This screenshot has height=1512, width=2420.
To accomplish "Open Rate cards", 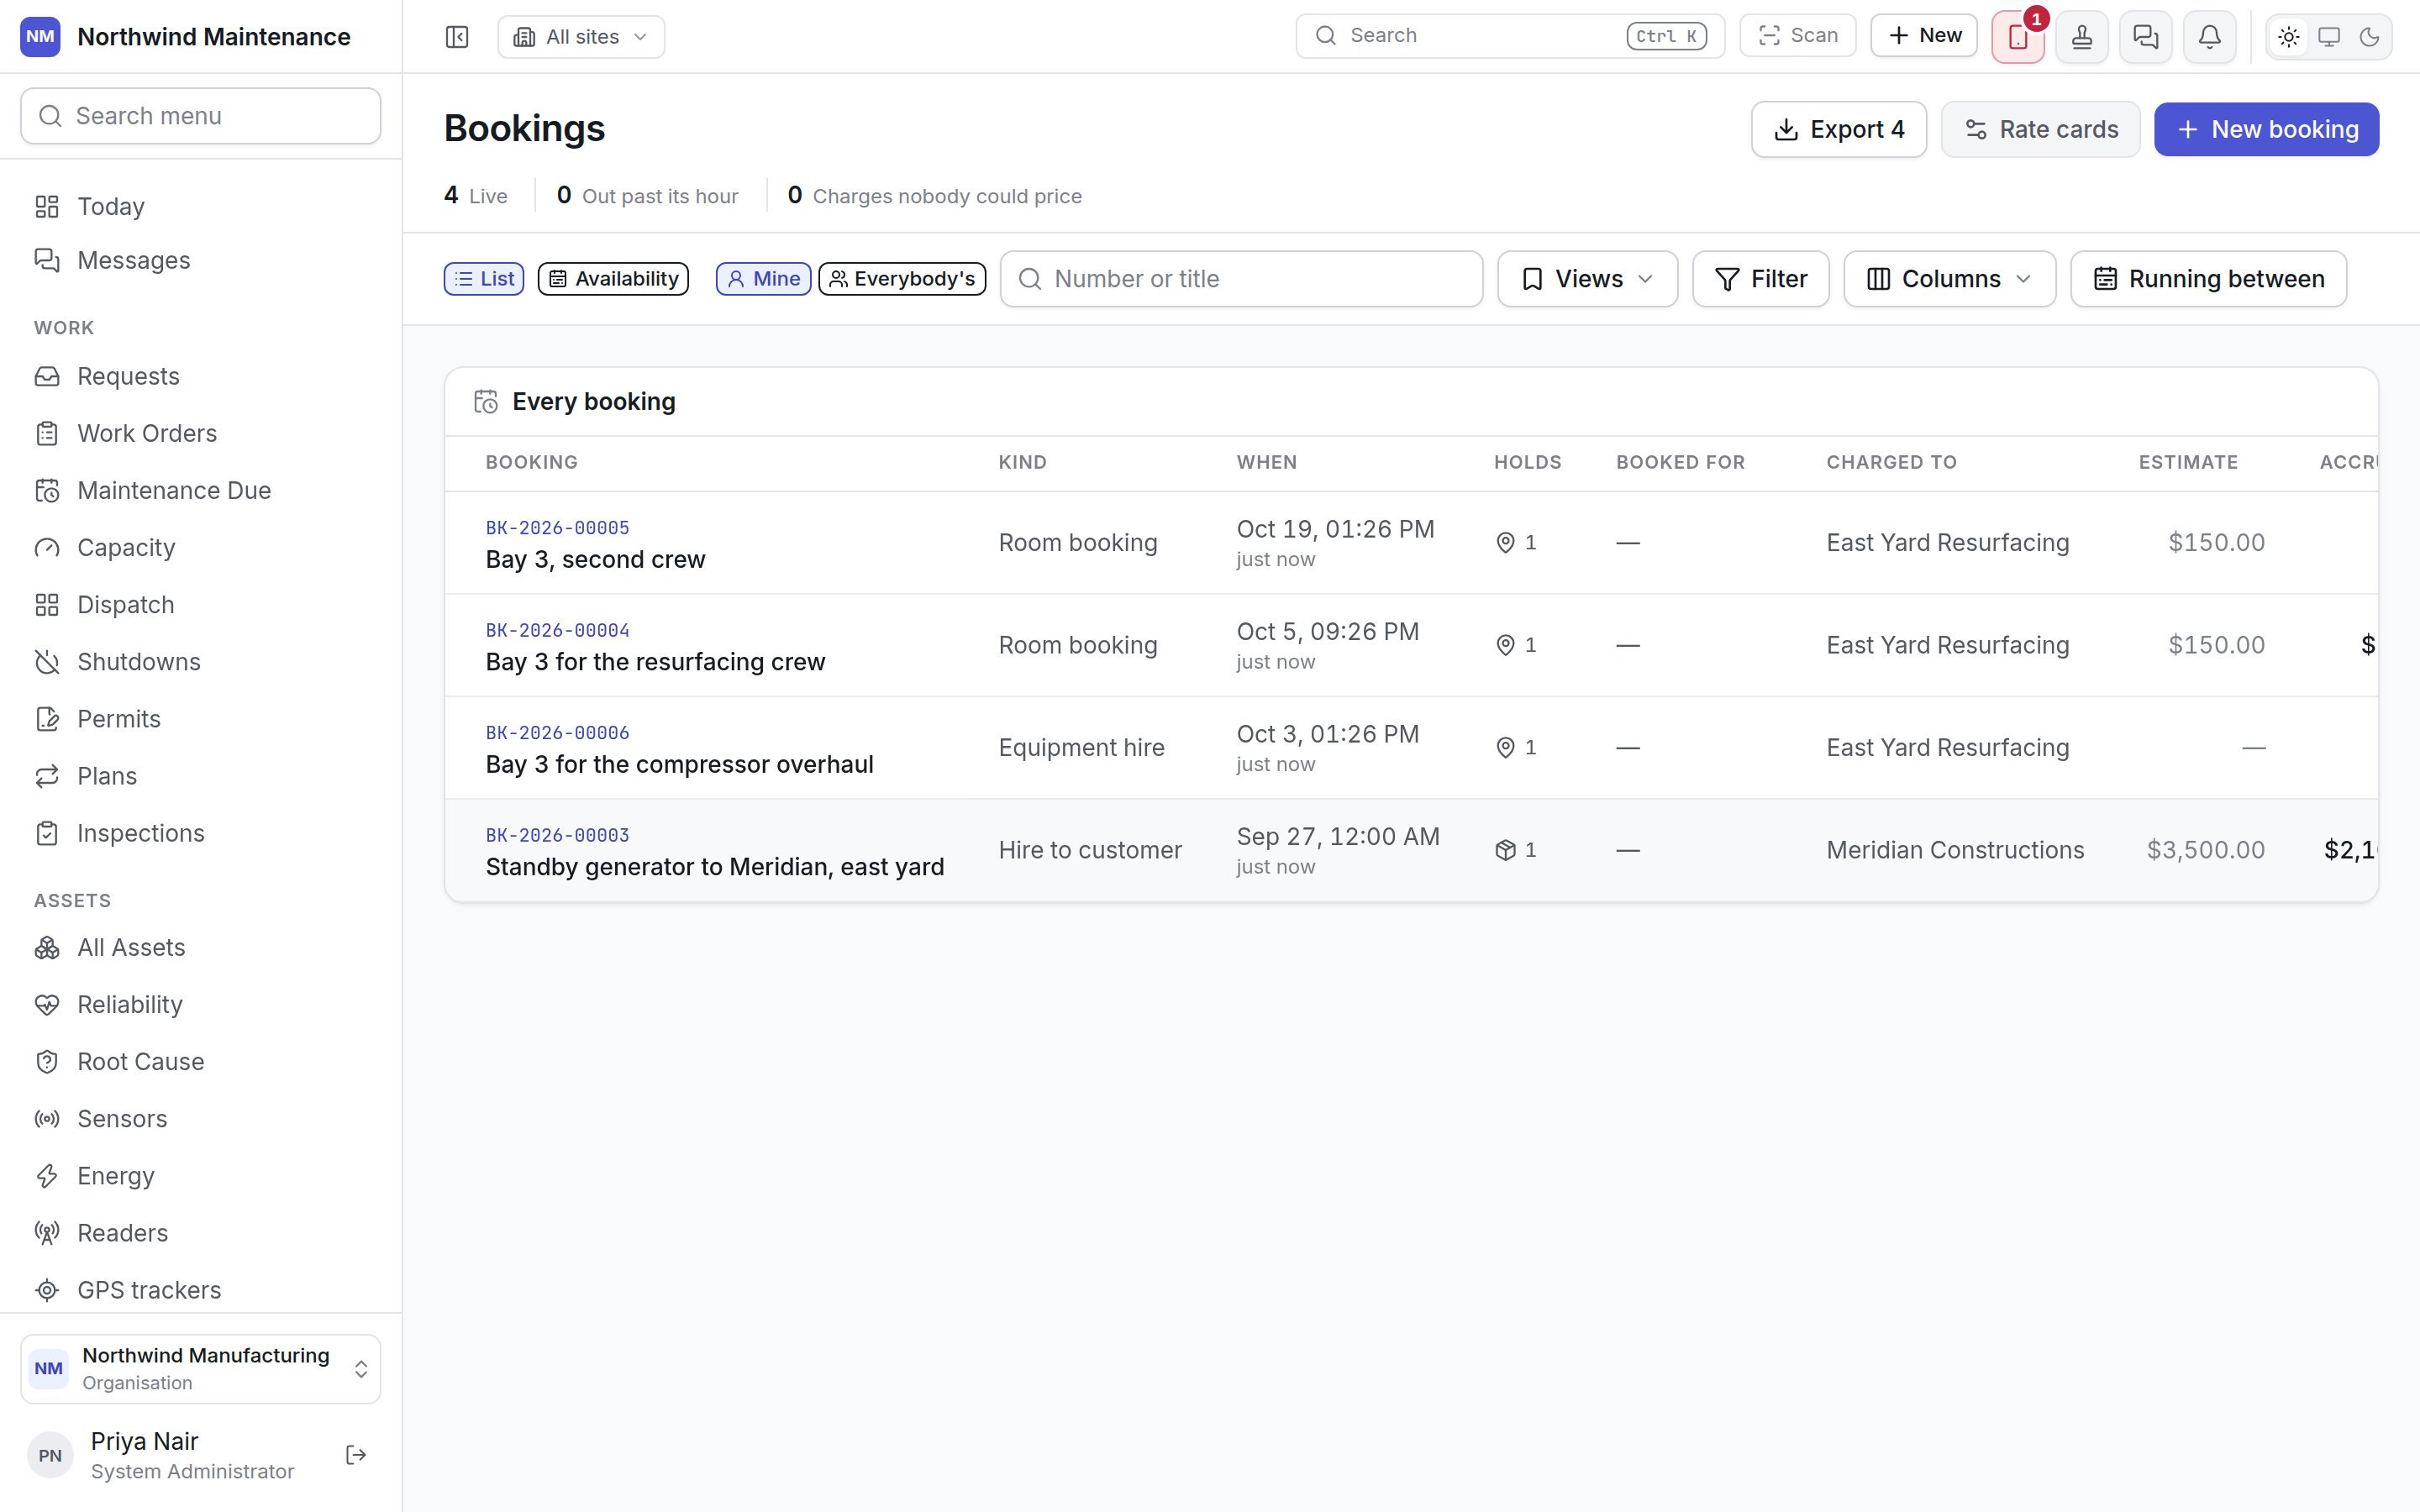I will (2040, 129).
